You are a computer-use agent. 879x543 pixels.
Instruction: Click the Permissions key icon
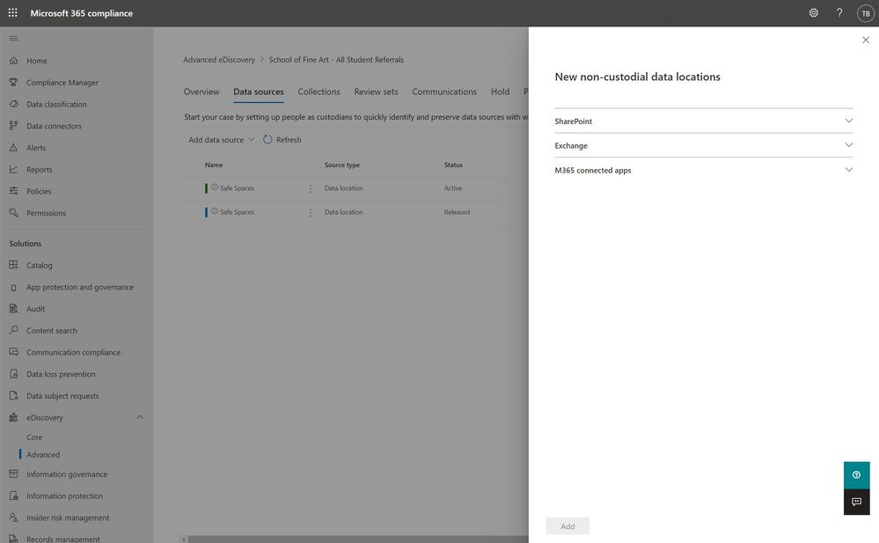pos(14,213)
